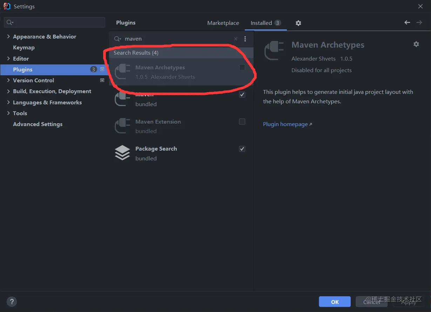Expand Appearance & Behavior settings group

click(8, 36)
